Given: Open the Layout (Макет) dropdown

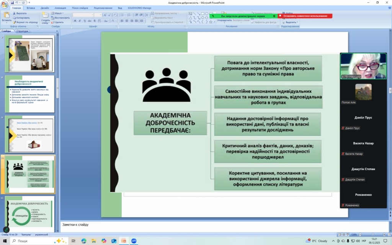Looking at the screenshot, I should [x=58, y=13].
